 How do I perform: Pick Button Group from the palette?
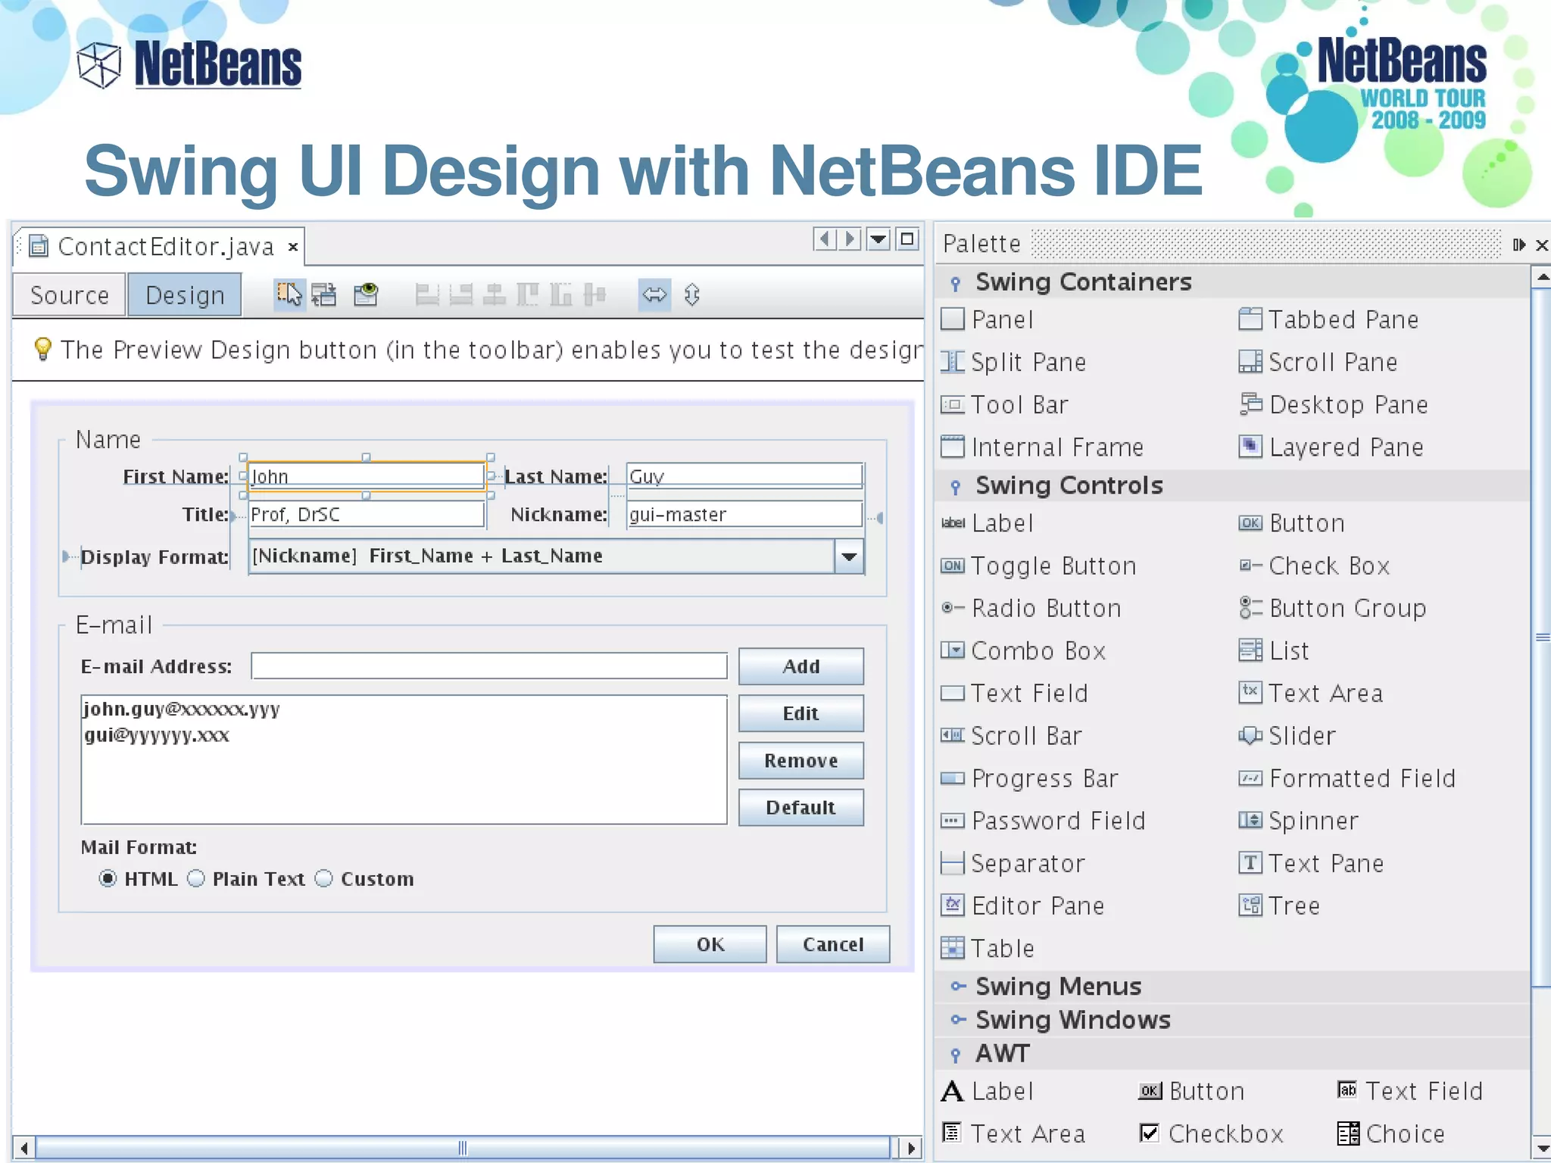coord(1333,608)
